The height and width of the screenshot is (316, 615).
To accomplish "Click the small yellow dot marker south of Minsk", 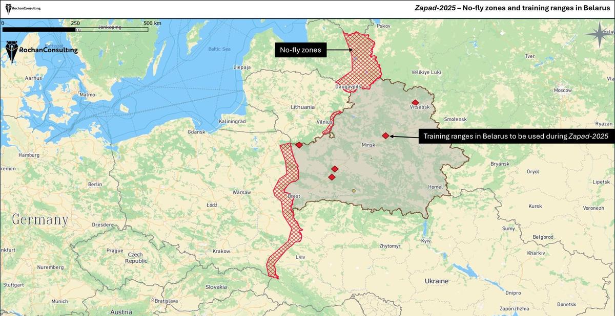I will (353, 190).
